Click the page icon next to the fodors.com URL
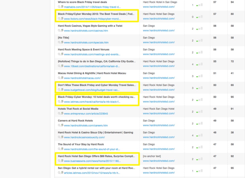 point(62,19)
